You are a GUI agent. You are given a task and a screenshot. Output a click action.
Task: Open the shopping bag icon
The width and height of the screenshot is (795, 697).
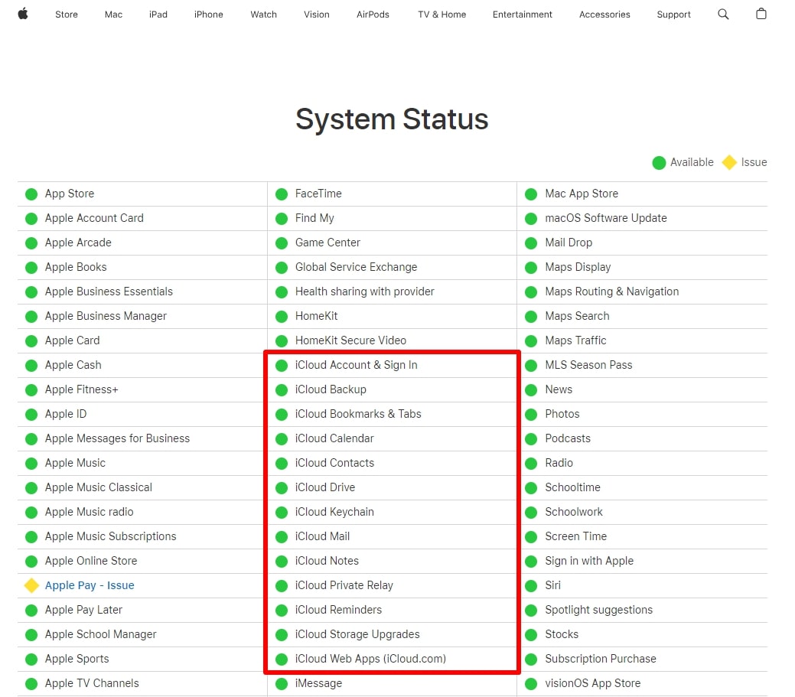tap(761, 14)
